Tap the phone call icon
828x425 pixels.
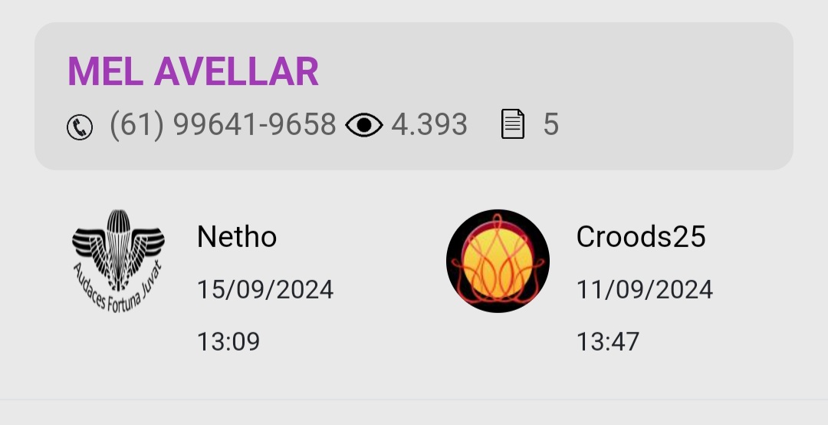click(80, 127)
